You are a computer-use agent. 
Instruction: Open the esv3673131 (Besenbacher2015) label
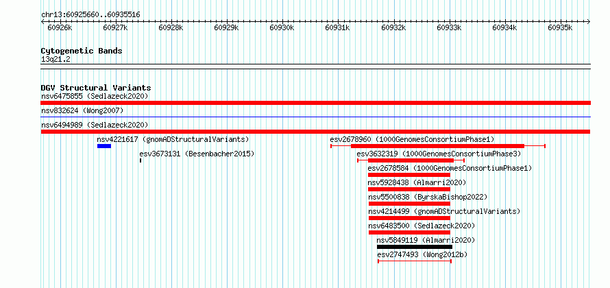click(x=197, y=154)
